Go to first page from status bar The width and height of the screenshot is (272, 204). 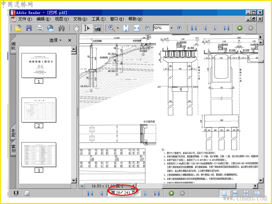[90, 193]
